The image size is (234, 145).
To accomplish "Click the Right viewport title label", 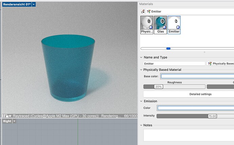I will click(7, 121).
